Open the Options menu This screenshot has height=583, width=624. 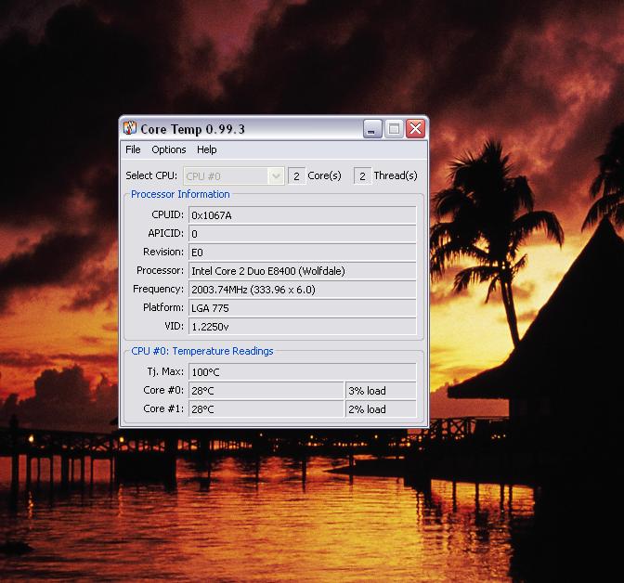(169, 149)
